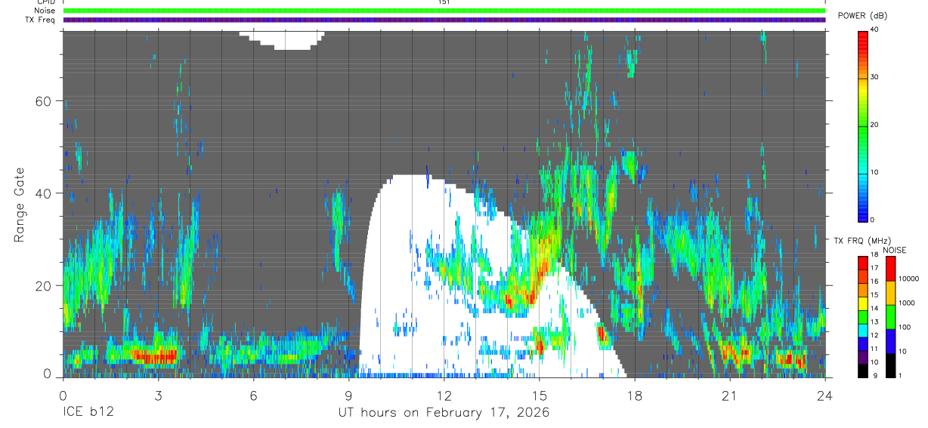Select cyan 12 MHz segment of TX FRQ bar
928x428 pixels.
point(863,331)
